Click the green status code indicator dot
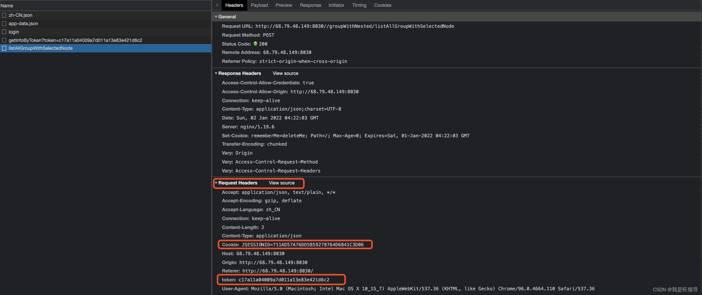 tap(255, 44)
